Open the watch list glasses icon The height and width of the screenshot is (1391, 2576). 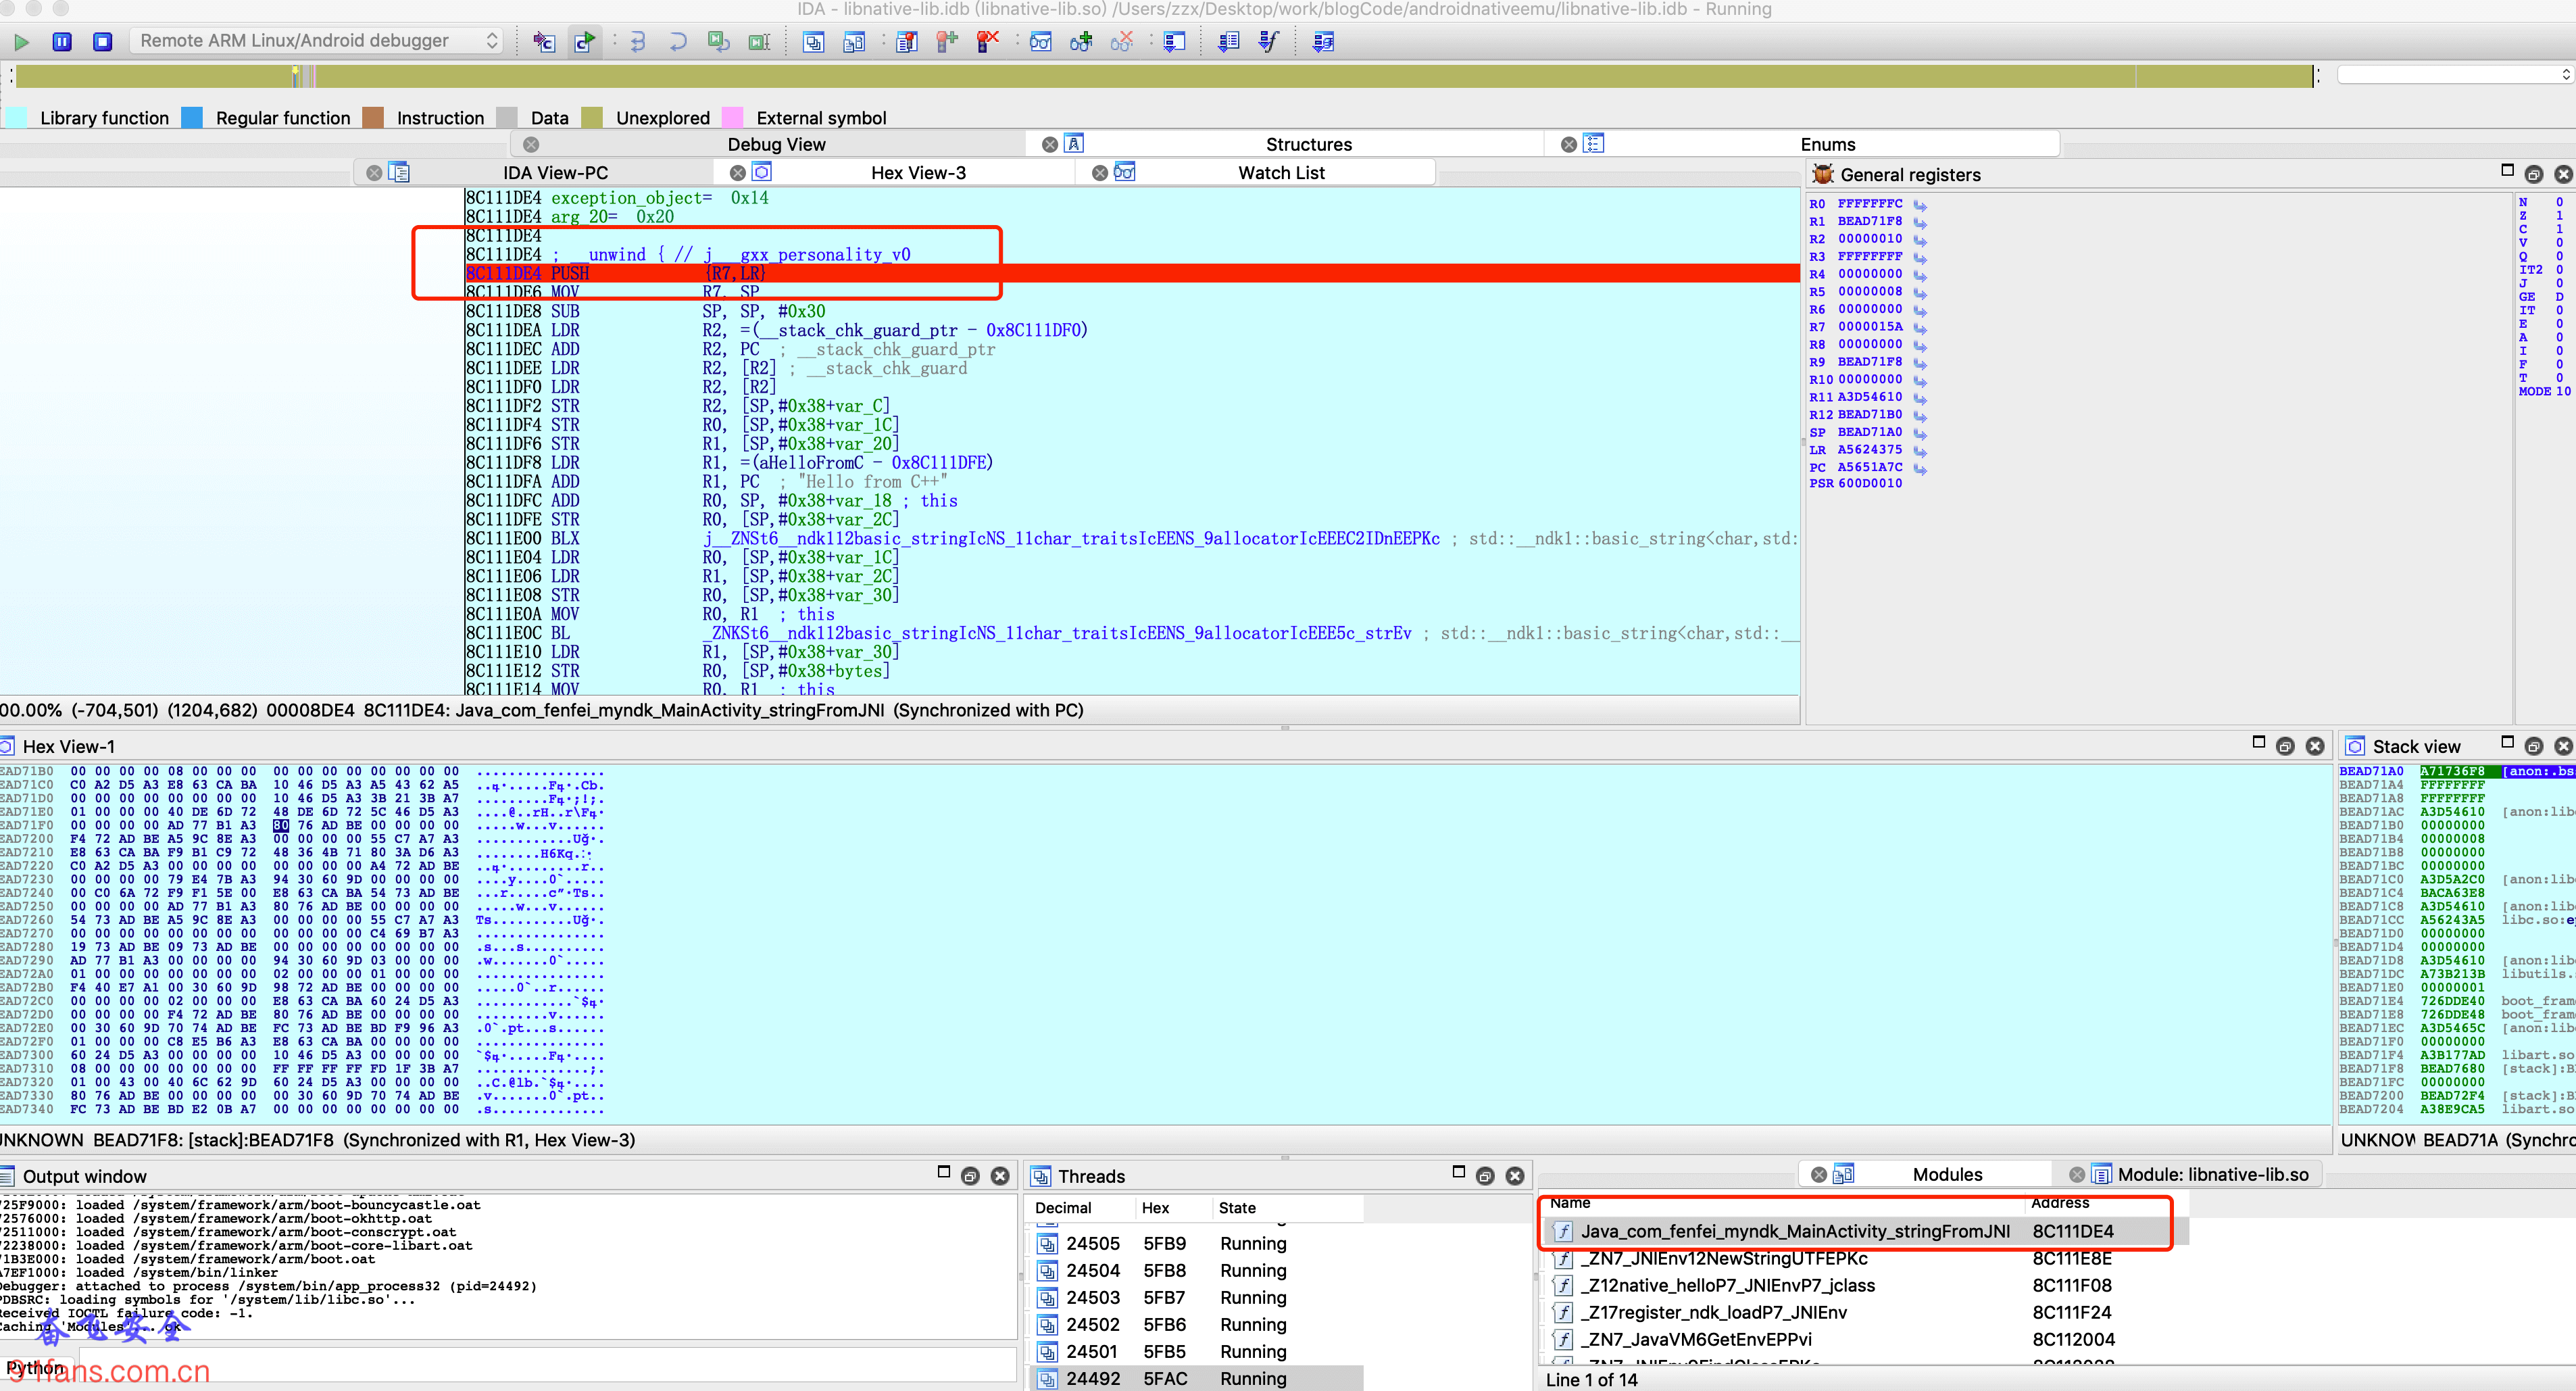coord(1041,42)
